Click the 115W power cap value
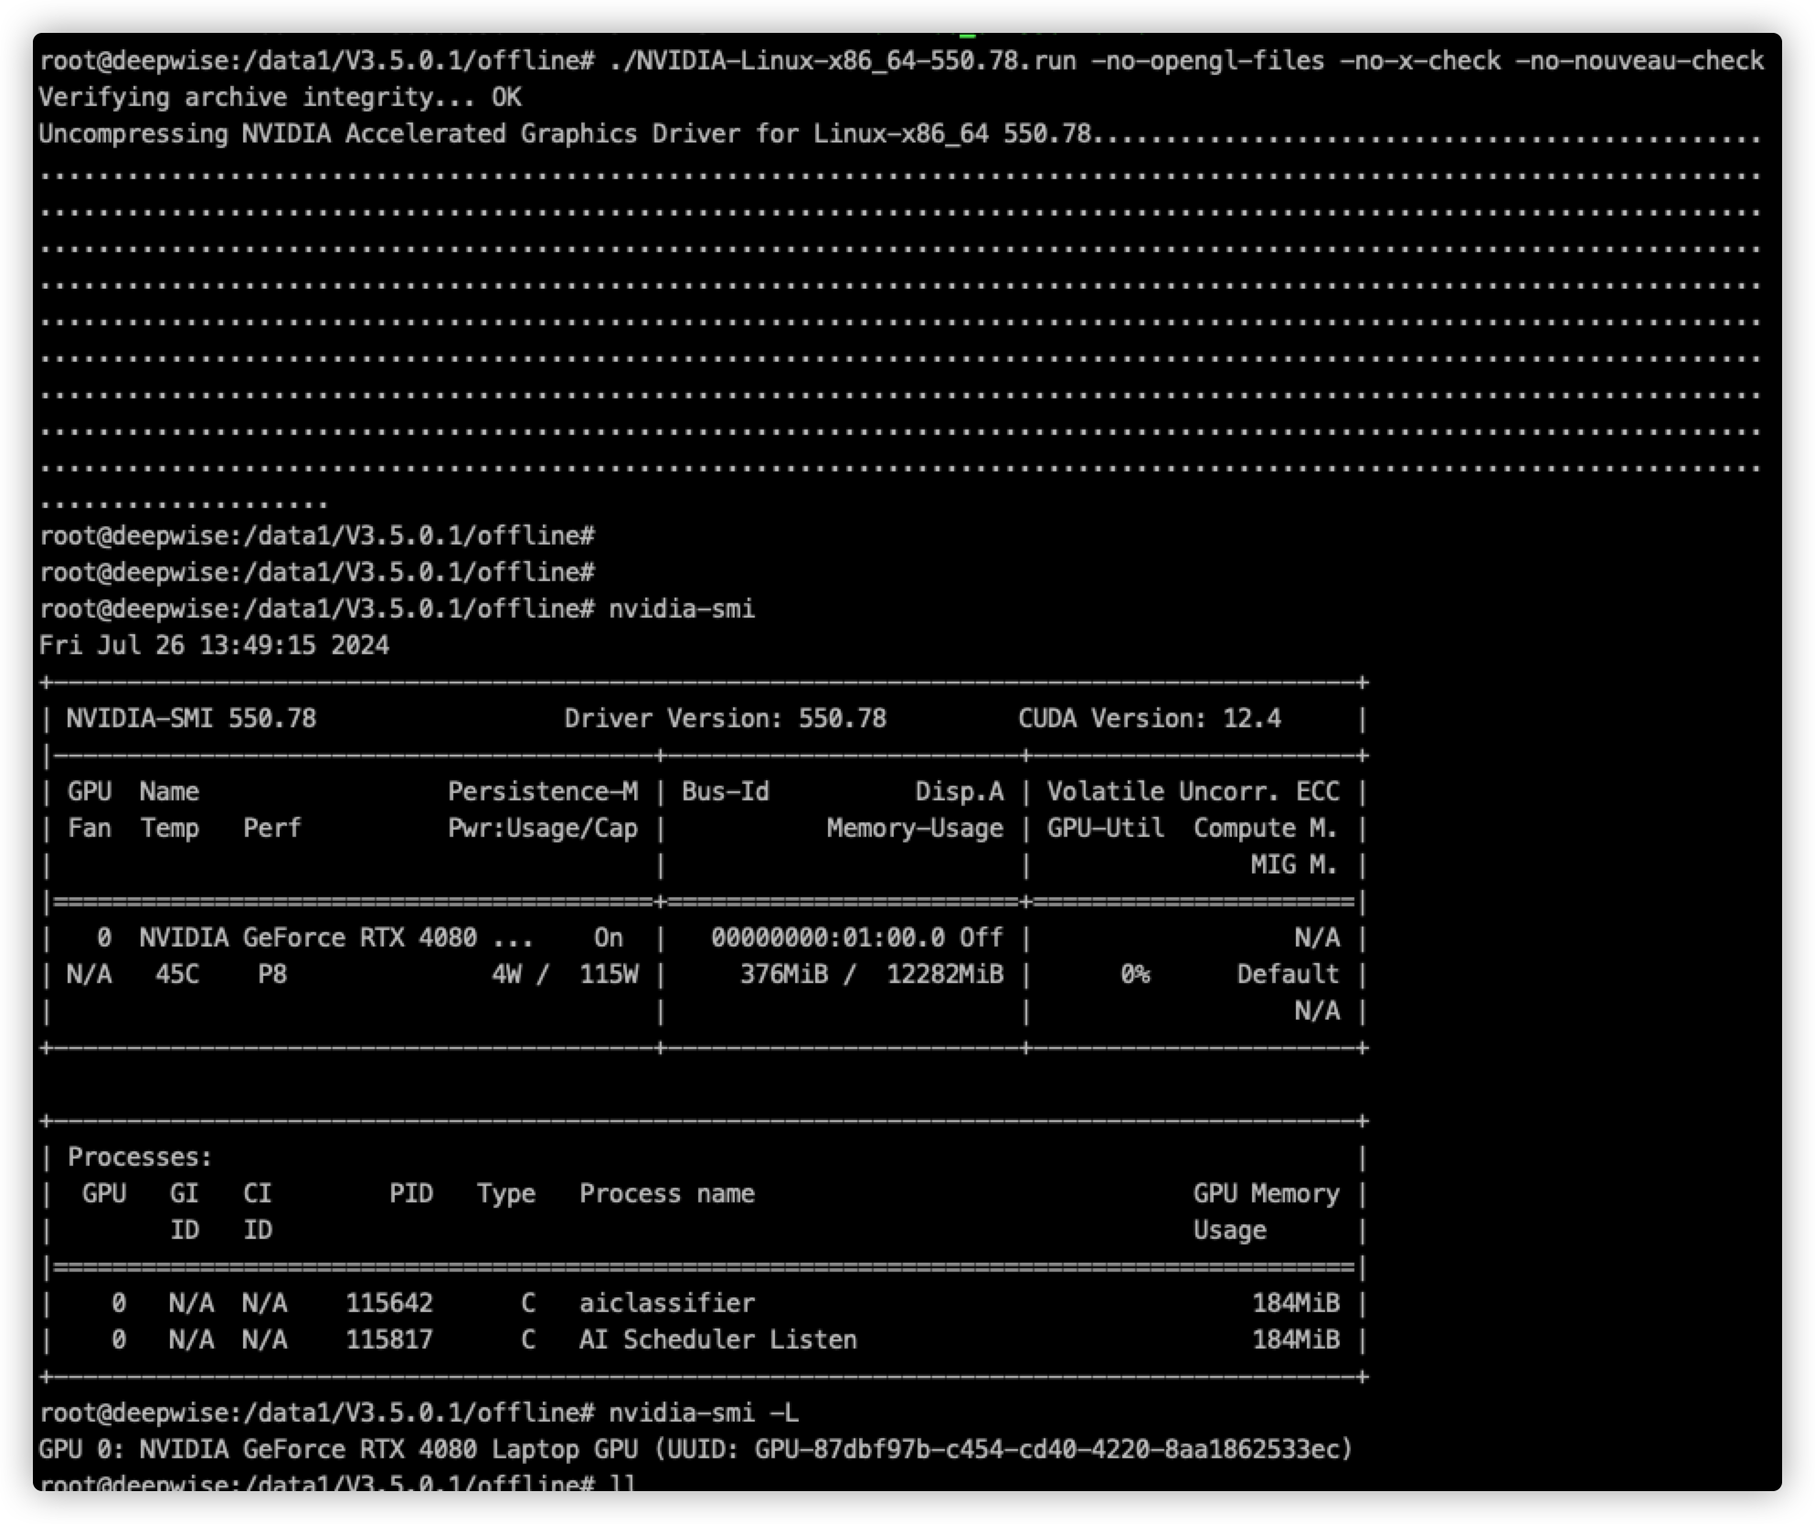The width and height of the screenshot is (1815, 1524). [x=608, y=974]
